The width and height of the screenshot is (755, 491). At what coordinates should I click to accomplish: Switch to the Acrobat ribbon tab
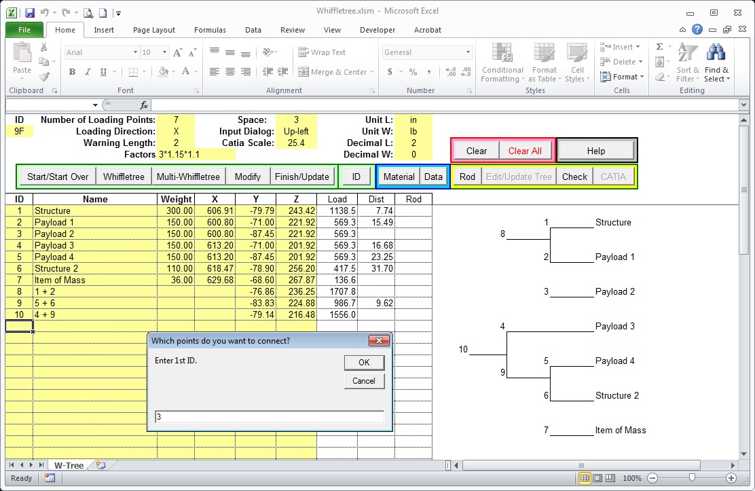(428, 30)
